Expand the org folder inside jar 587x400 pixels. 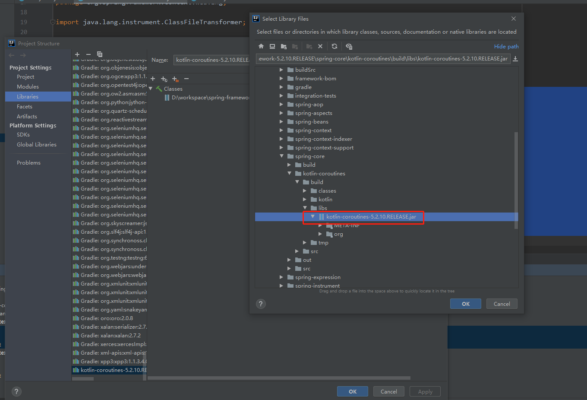pyautogui.click(x=320, y=234)
